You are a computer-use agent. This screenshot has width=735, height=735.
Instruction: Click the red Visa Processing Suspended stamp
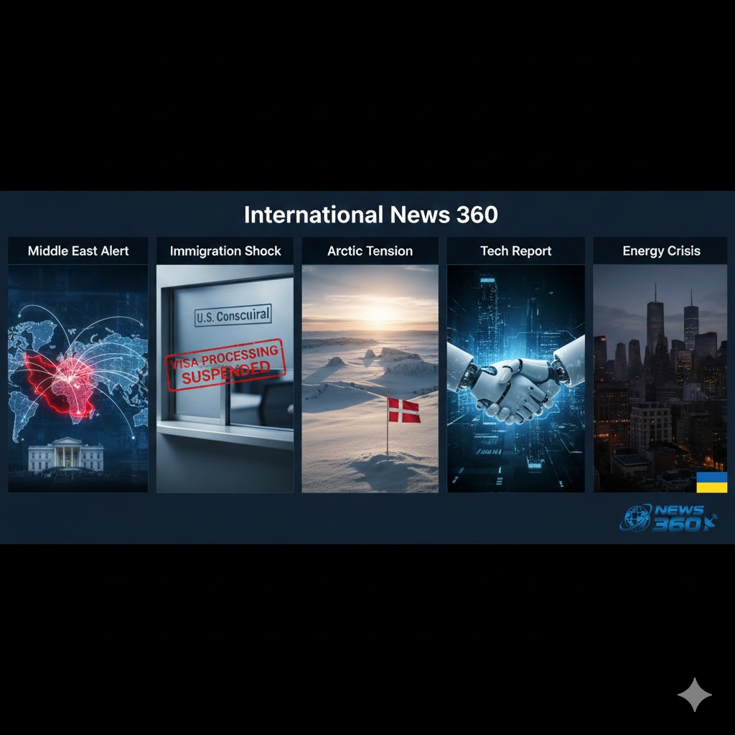coord(225,365)
